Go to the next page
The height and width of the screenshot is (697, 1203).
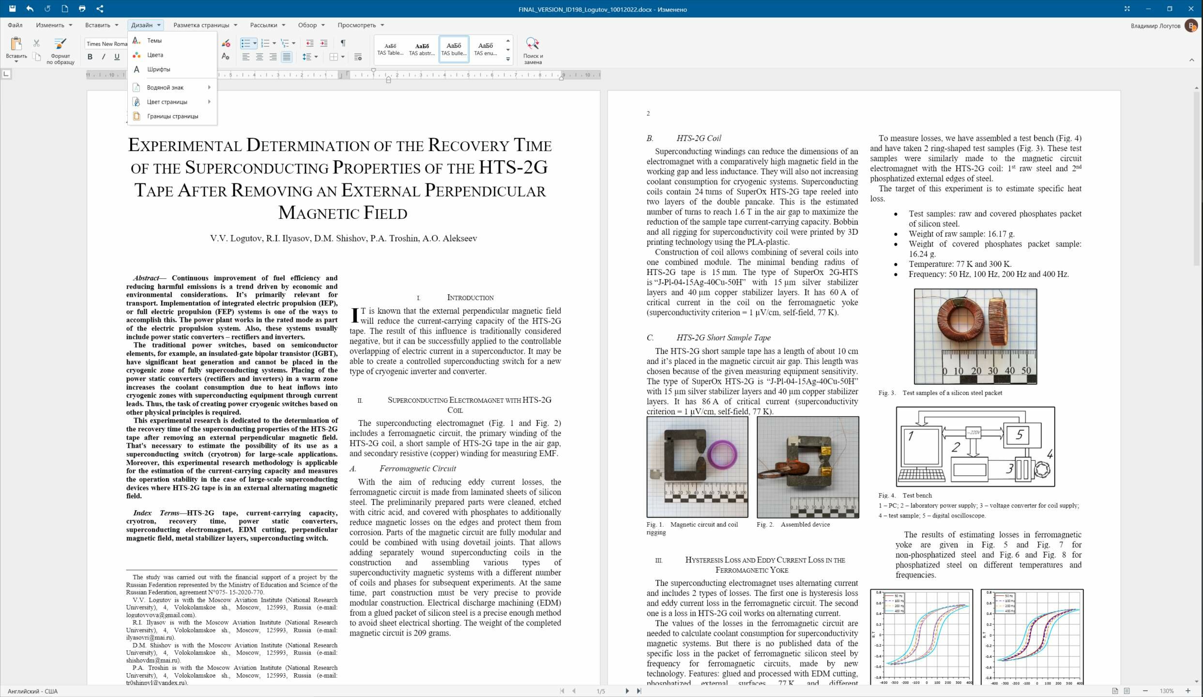coord(627,691)
